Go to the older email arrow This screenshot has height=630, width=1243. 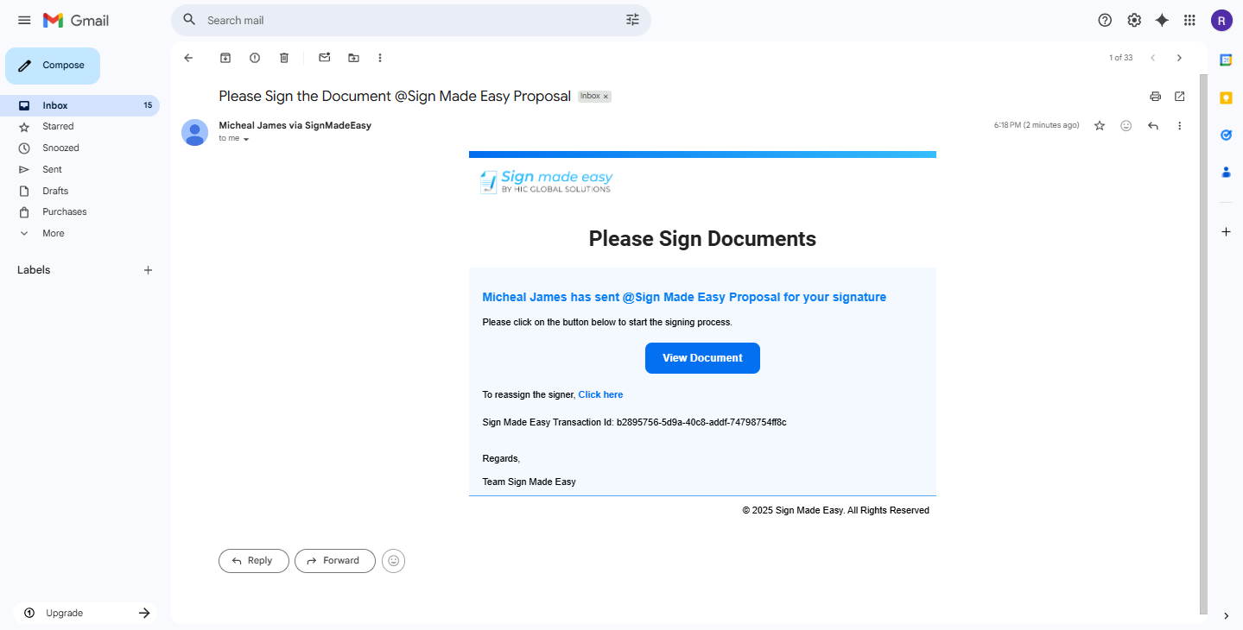point(1180,58)
